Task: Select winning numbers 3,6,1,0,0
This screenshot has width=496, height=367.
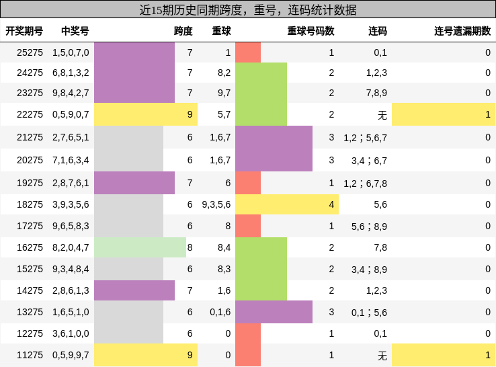Action: click(71, 333)
